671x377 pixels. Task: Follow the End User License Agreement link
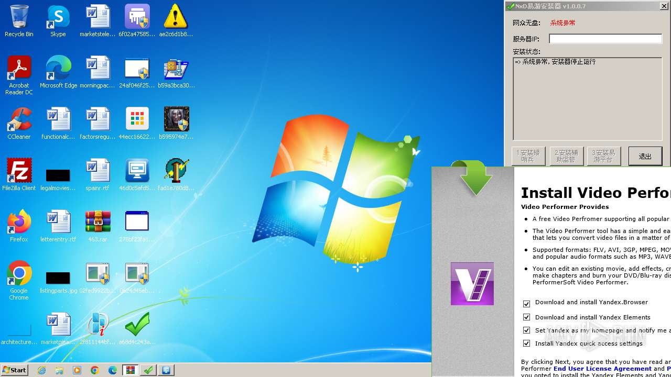coord(602,369)
